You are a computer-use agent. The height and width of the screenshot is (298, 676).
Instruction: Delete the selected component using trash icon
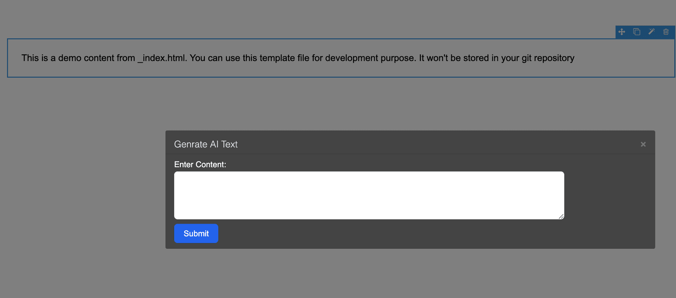[666, 32]
